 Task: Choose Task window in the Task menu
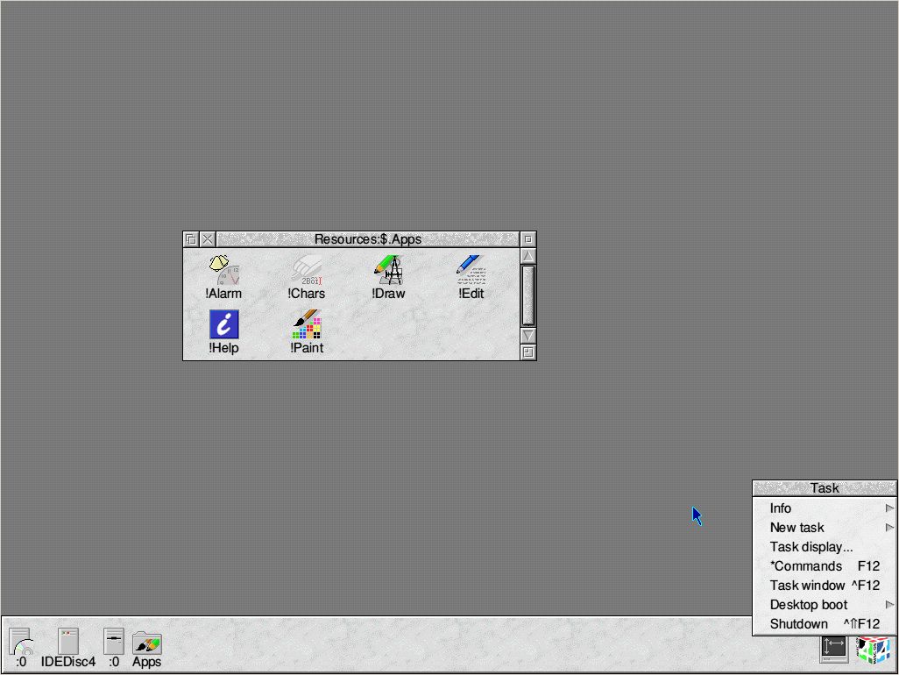click(x=825, y=586)
